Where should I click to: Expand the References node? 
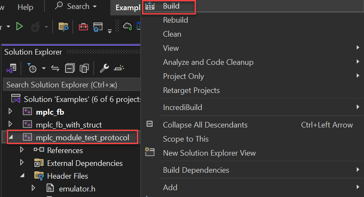coord(22,150)
